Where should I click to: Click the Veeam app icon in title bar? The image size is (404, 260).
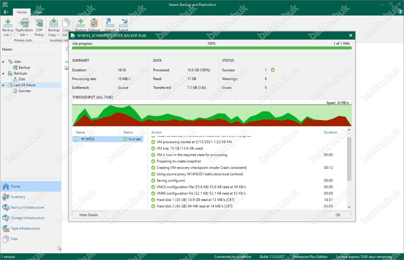[5, 4]
